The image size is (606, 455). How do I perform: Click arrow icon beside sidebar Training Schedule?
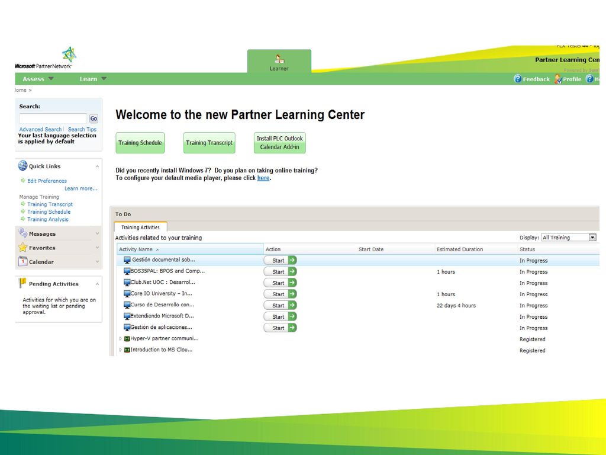point(23,212)
